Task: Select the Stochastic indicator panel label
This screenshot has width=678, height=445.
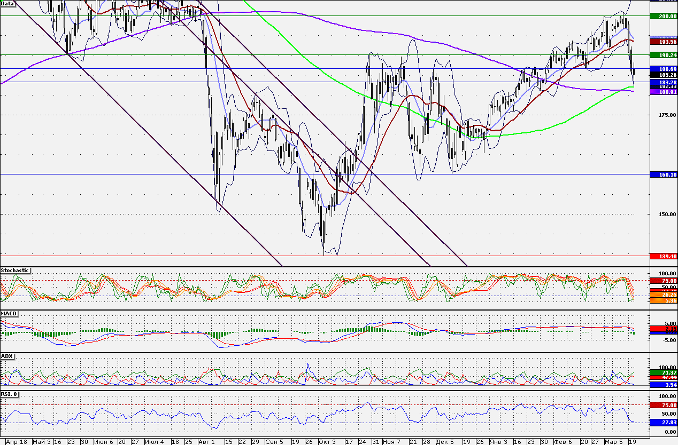Action: 16,271
